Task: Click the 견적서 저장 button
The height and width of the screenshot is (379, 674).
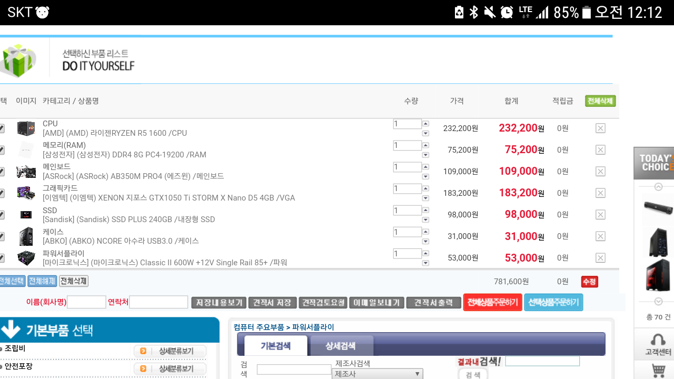Action: [x=272, y=303]
